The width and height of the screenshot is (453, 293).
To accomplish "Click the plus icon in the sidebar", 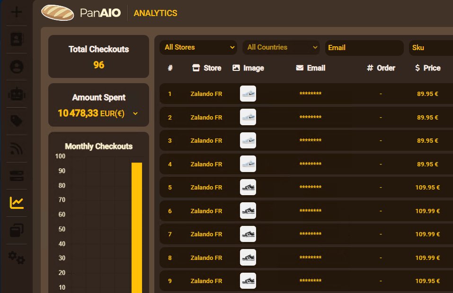I will tap(17, 12).
